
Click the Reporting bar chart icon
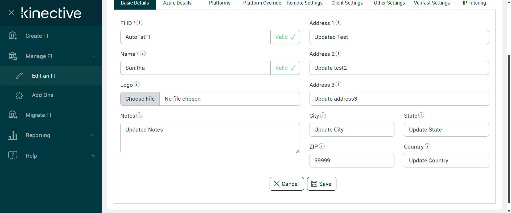coord(13,135)
